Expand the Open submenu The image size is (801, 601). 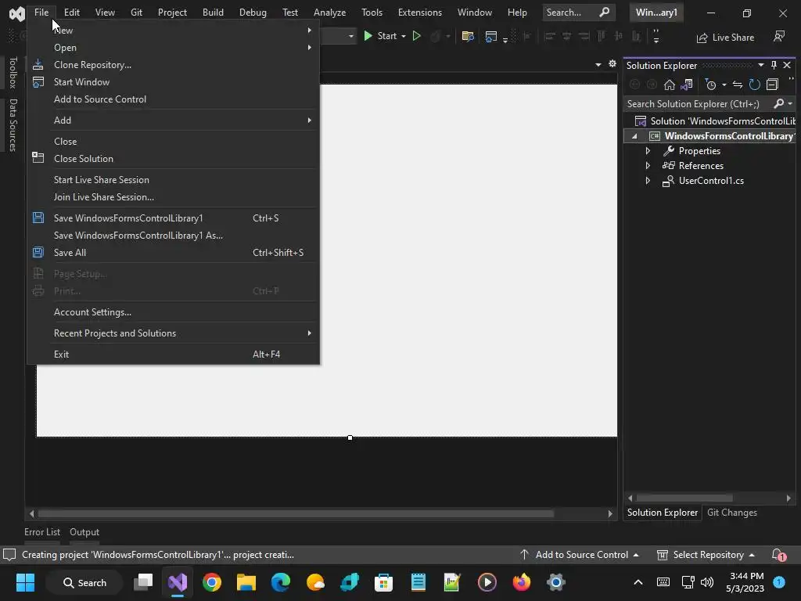click(x=174, y=48)
